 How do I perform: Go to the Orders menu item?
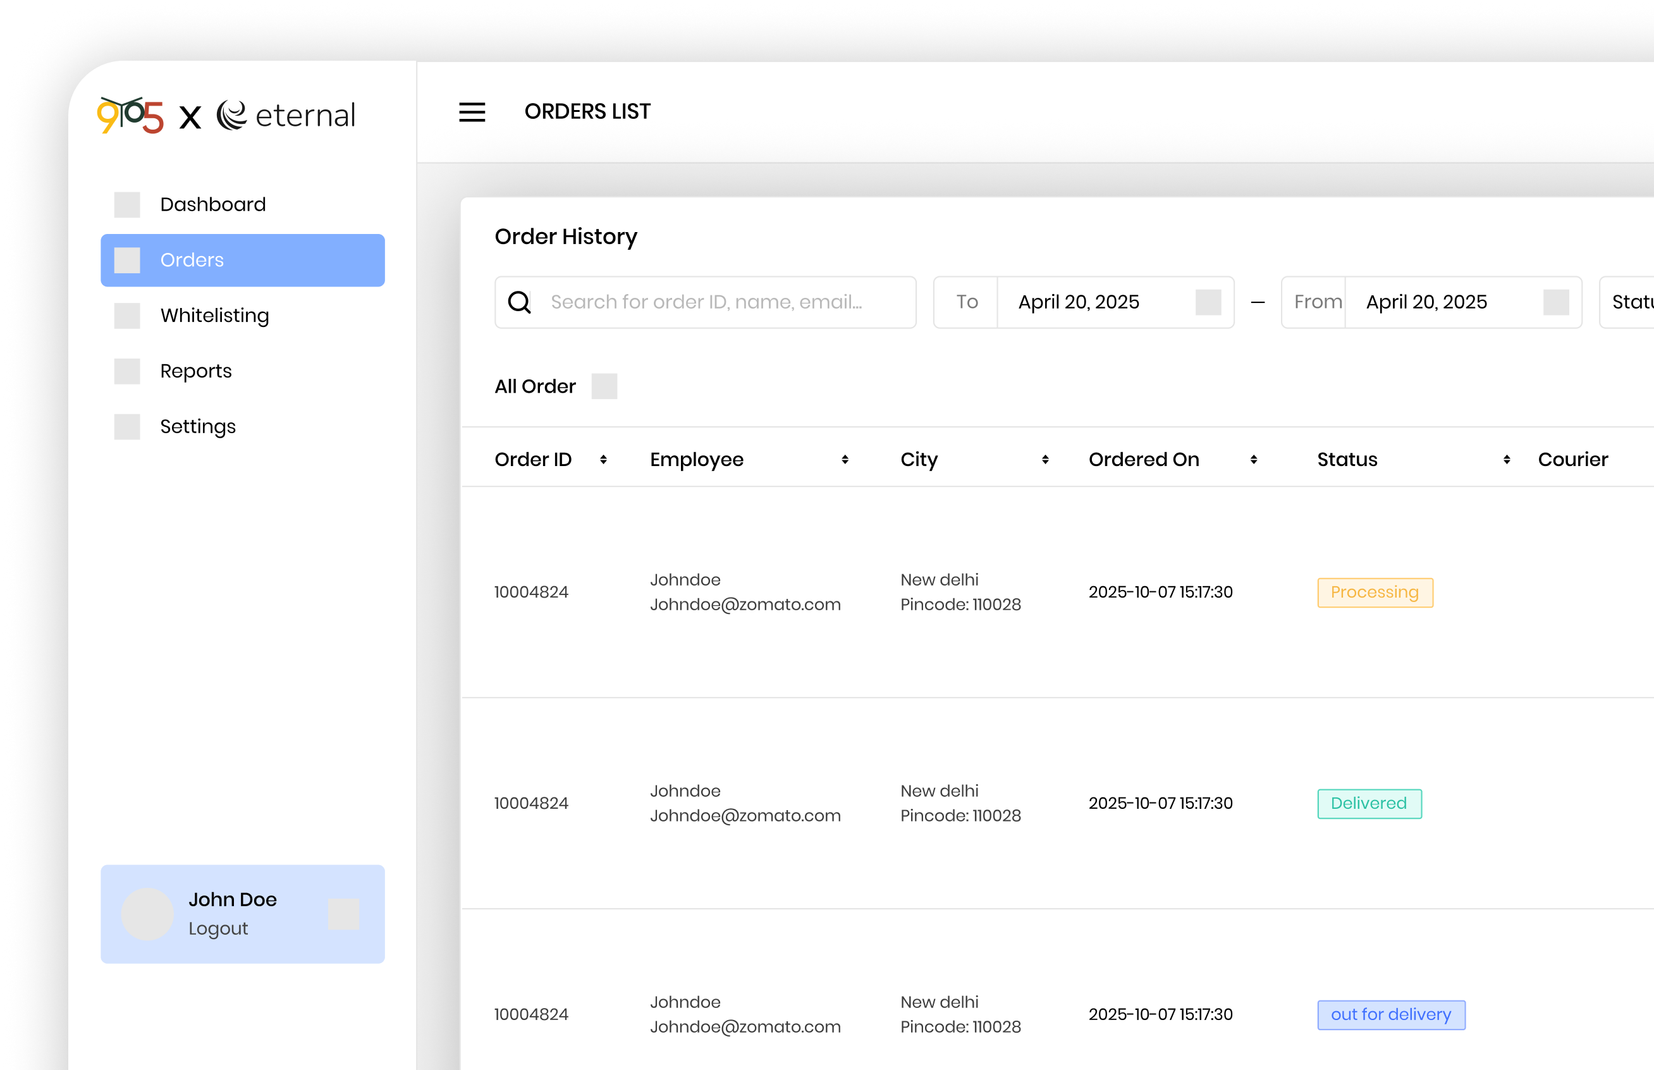pyautogui.click(x=242, y=261)
